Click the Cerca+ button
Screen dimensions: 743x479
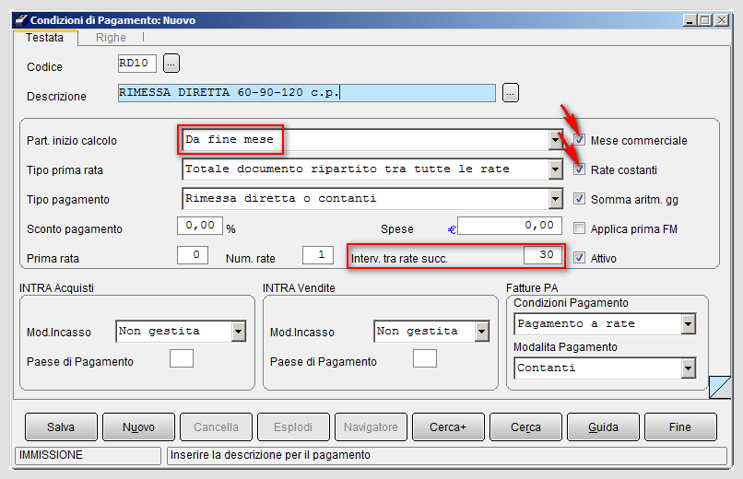click(x=448, y=426)
